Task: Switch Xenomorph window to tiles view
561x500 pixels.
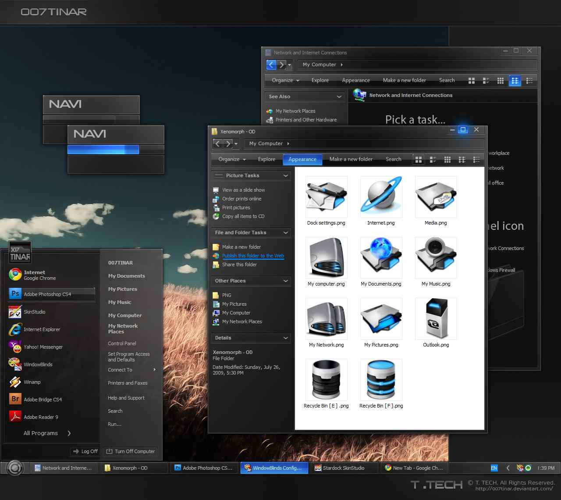Action: (x=433, y=159)
